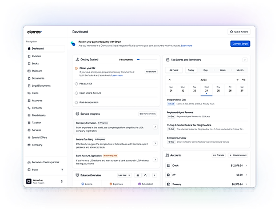
Task: Click the Acme Inc. company avatar
Action: click(29, 181)
